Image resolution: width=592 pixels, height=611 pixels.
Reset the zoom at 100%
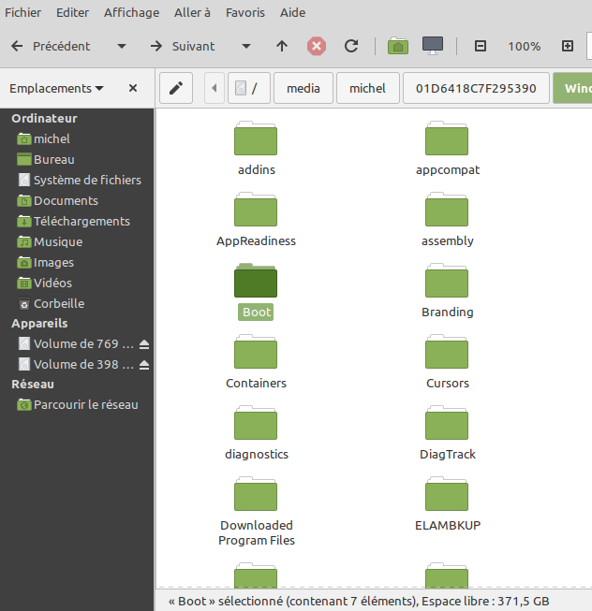(524, 47)
